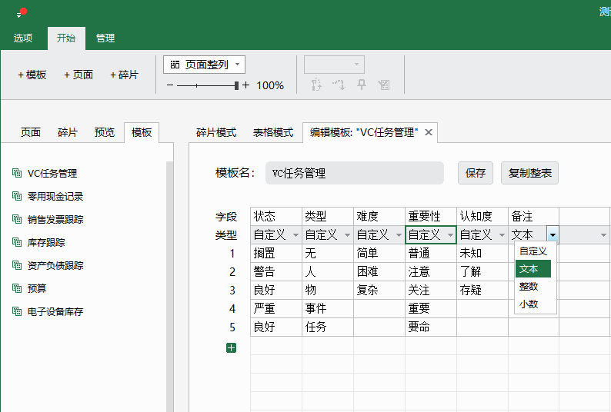Choose 文本 in the open type list
Image resolution: width=611 pixels, height=412 pixels.
pos(533,269)
